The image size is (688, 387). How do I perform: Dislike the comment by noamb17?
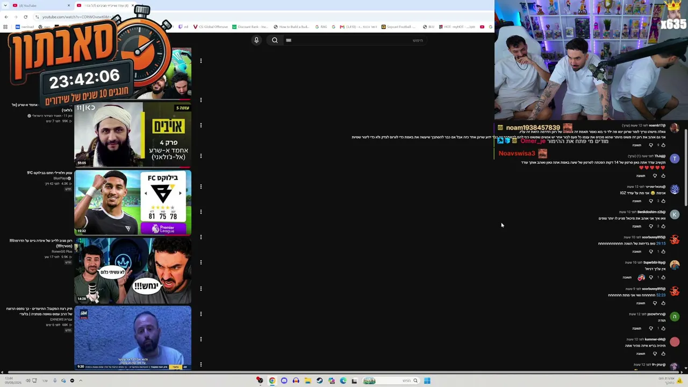(x=651, y=145)
